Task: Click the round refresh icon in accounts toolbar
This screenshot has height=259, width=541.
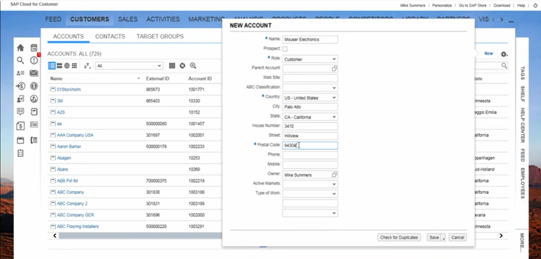Action: coord(183,66)
